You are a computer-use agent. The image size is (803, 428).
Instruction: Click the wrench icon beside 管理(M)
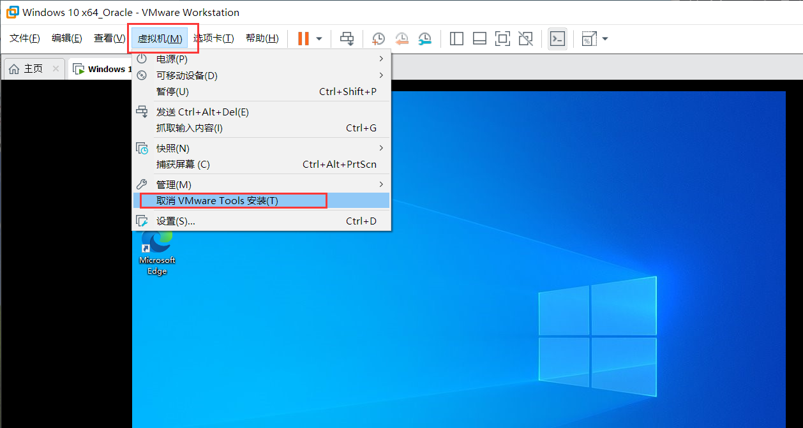(142, 184)
